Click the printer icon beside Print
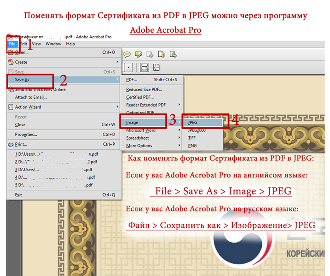 tap(11, 145)
